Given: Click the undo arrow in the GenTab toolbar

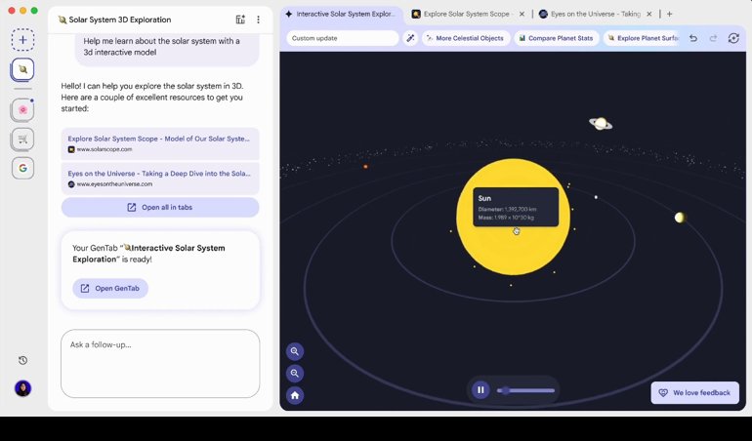Looking at the screenshot, I should pos(693,38).
